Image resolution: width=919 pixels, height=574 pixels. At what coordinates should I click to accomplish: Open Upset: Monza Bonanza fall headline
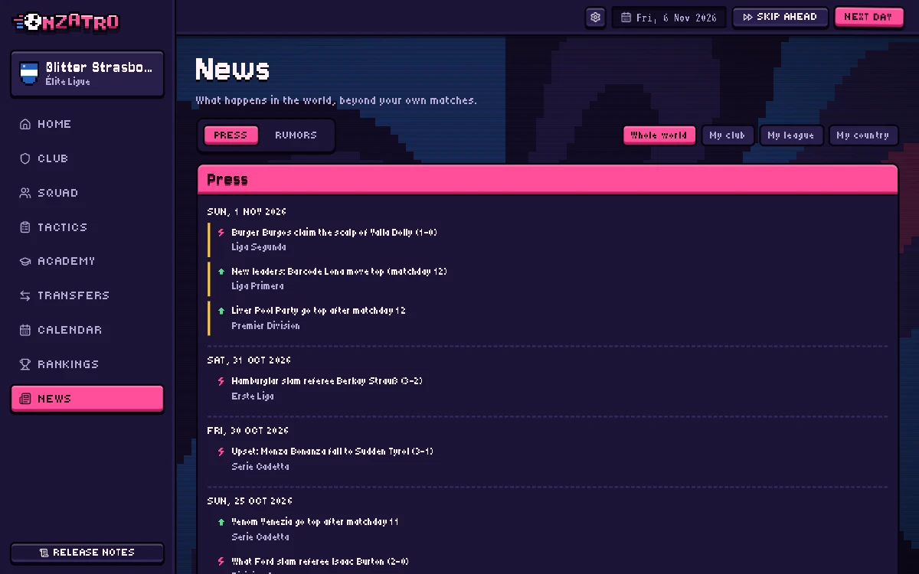pos(332,452)
